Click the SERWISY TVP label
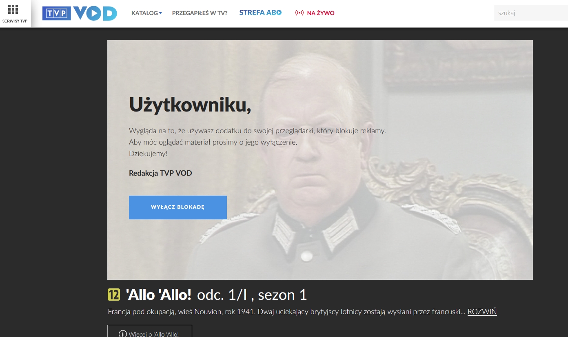568x337 pixels. 15,21
